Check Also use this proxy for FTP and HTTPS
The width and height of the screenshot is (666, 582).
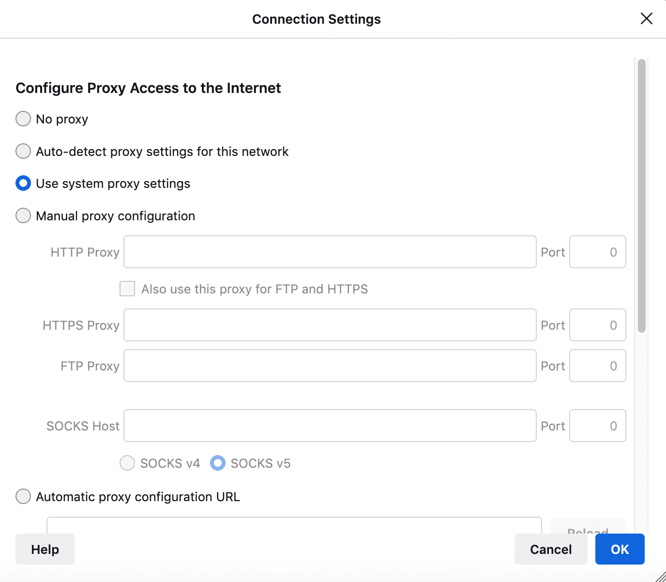click(127, 289)
